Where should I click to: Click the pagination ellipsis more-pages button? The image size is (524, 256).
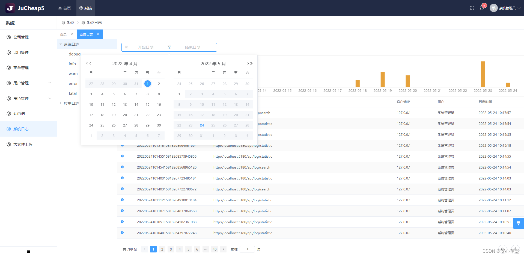click(x=206, y=249)
